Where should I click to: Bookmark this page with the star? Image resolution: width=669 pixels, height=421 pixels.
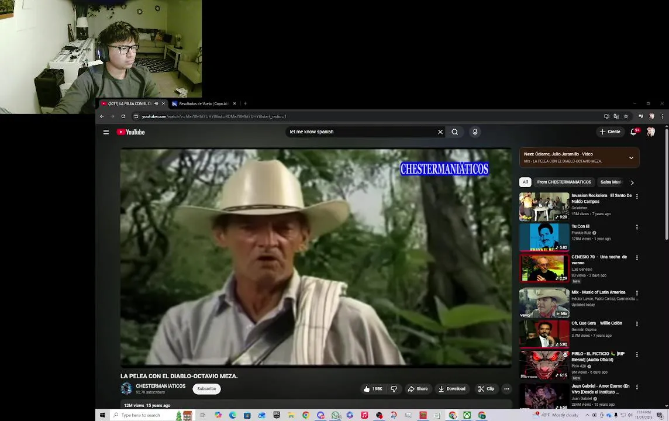pos(626,116)
